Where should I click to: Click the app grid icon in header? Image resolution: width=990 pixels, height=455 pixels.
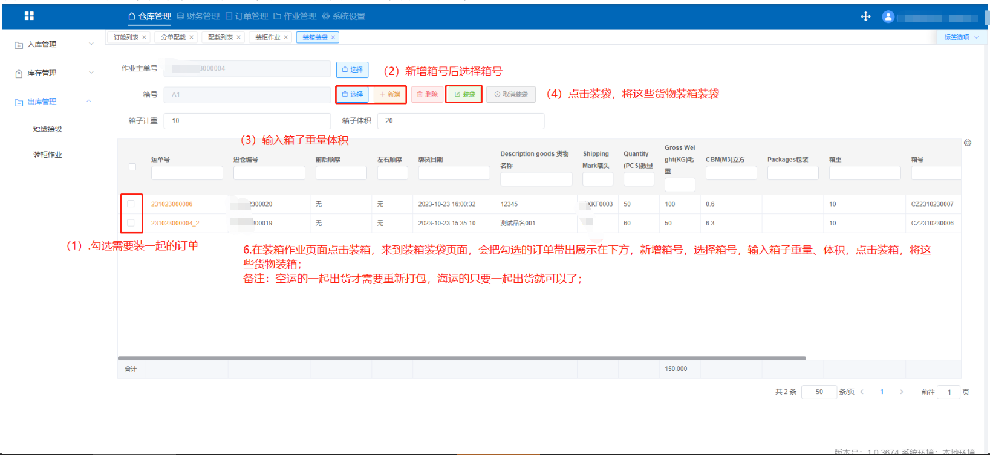tap(29, 16)
